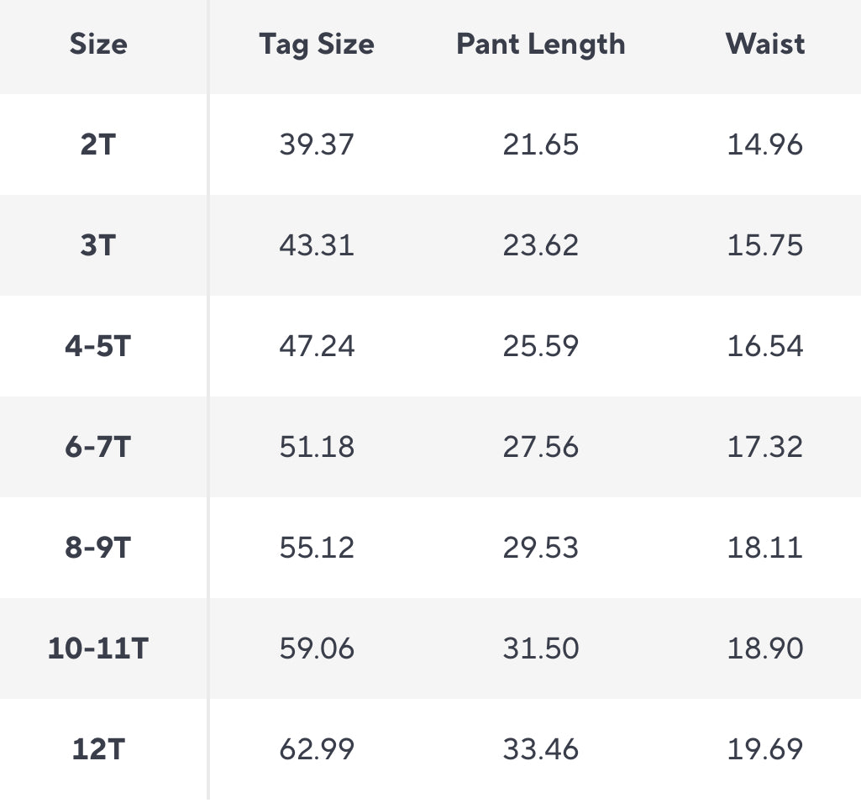Screen dimensions: 861x803
Task: Click the Waist column header
Action: coord(765,44)
